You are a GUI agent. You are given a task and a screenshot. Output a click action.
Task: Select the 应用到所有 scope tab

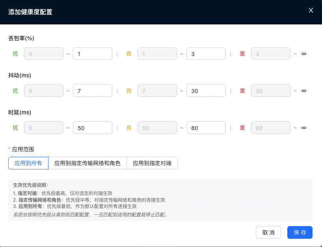(x=28, y=163)
